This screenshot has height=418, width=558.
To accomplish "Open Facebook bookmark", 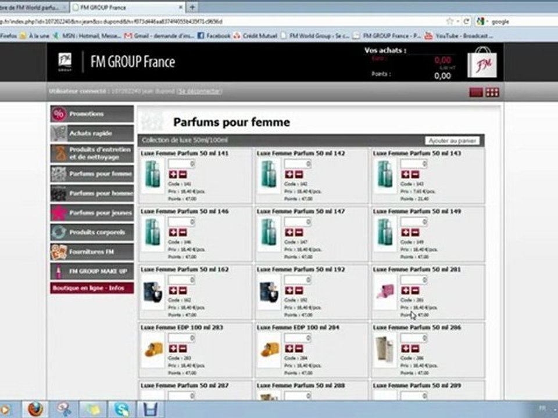I will pos(213,35).
